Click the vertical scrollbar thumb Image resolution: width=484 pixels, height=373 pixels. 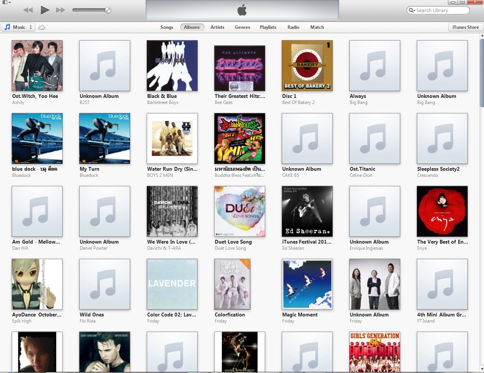482,72
